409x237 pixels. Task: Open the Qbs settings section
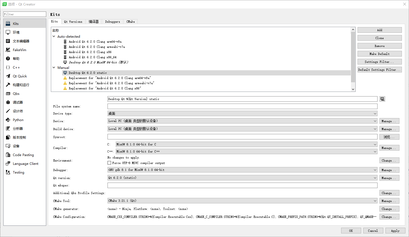[x=16, y=93]
